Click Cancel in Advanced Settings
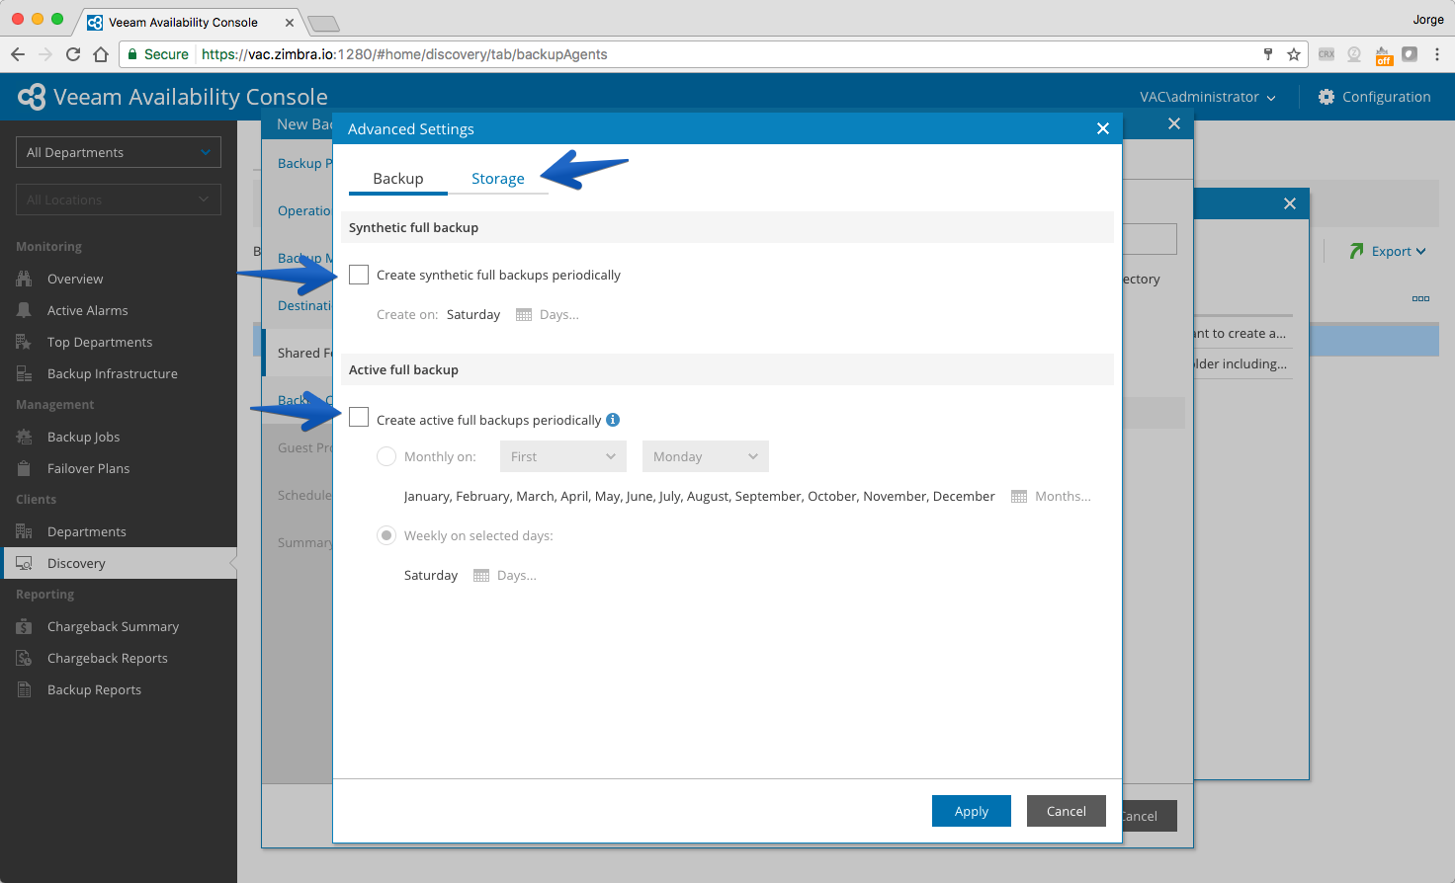The width and height of the screenshot is (1455, 883). 1067,811
